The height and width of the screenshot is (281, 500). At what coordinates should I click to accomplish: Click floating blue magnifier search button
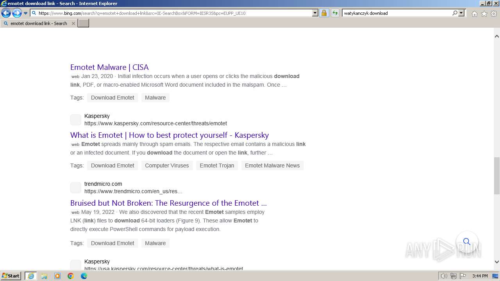[x=467, y=242]
